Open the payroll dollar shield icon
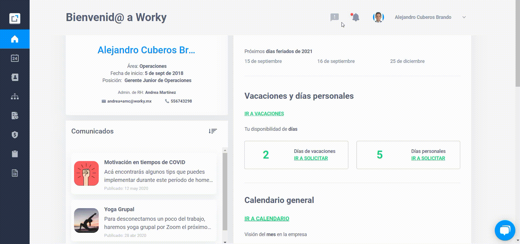This screenshot has width=520, height=244. (15, 135)
